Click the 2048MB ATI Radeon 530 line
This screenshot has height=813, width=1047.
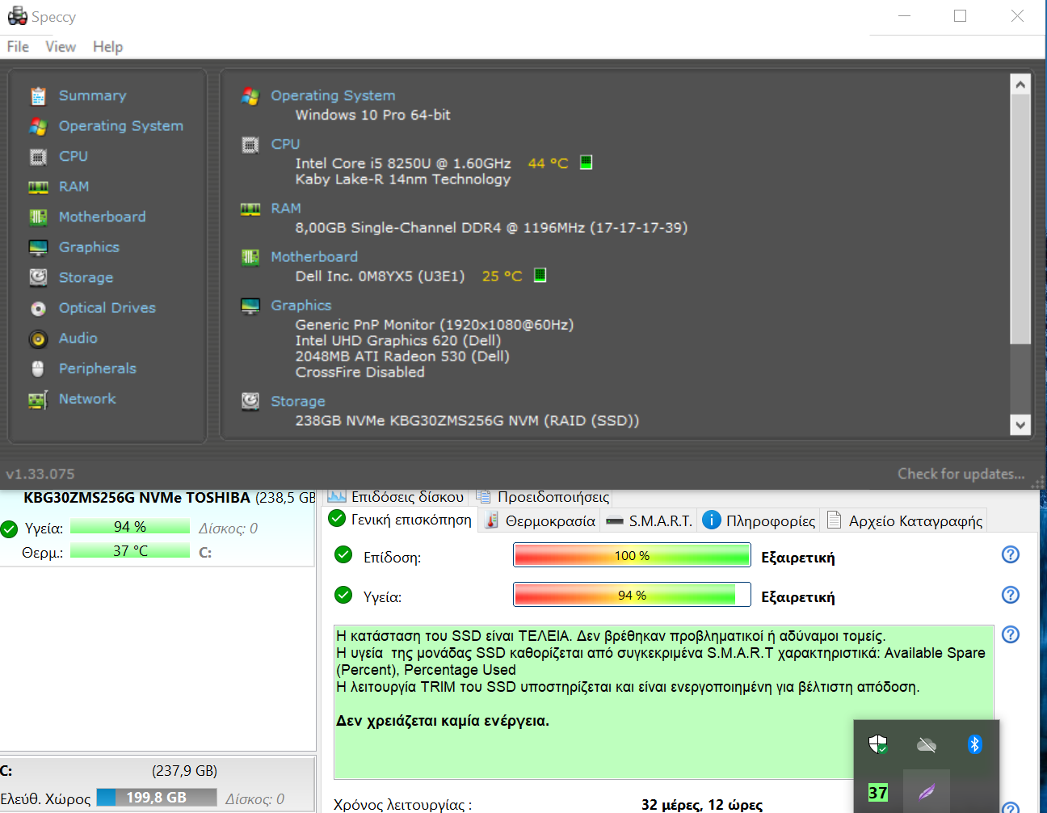pyautogui.click(x=402, y=356)
